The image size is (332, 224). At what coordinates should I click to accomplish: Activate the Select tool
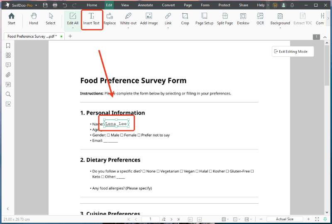point(50,19)
